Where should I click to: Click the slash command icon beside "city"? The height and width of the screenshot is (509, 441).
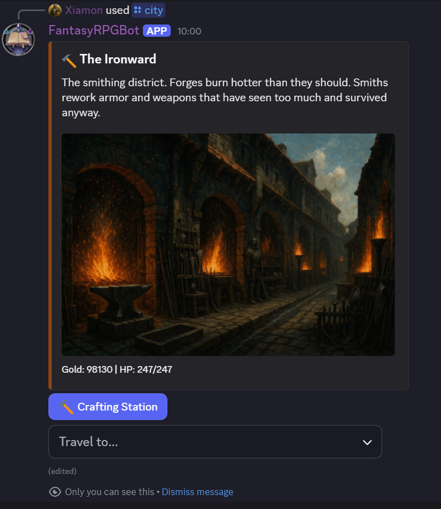[138, 11]
